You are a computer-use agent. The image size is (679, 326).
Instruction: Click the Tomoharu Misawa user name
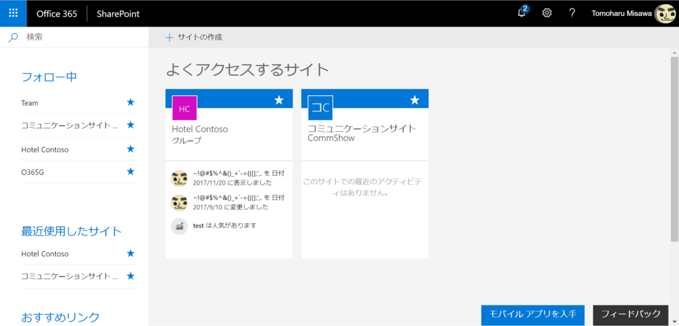point(621,13)
